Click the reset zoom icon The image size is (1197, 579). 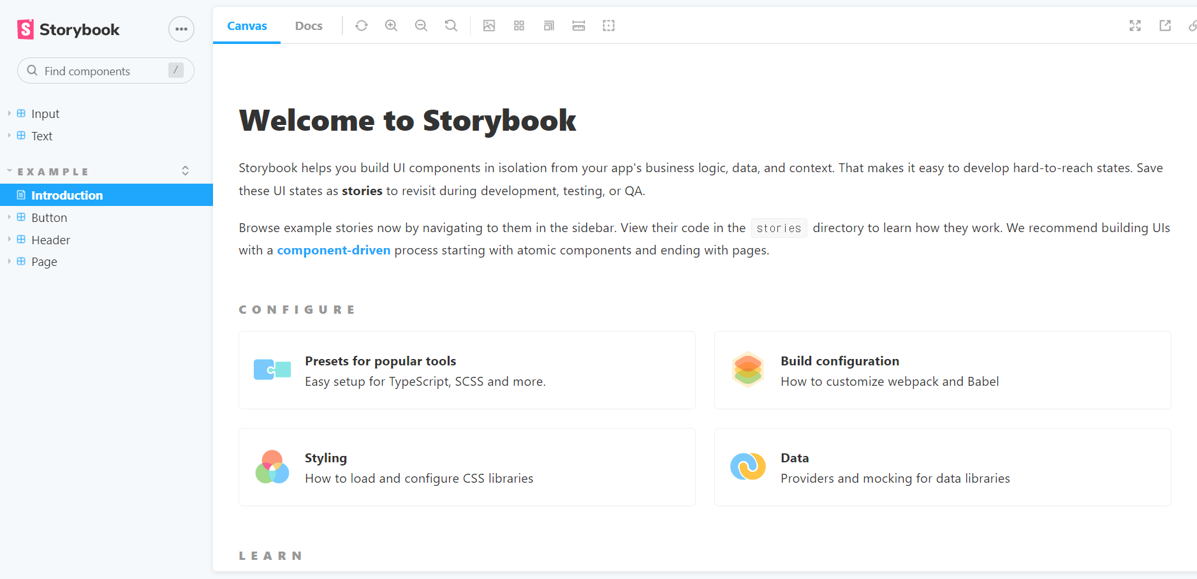pos(451,26)
